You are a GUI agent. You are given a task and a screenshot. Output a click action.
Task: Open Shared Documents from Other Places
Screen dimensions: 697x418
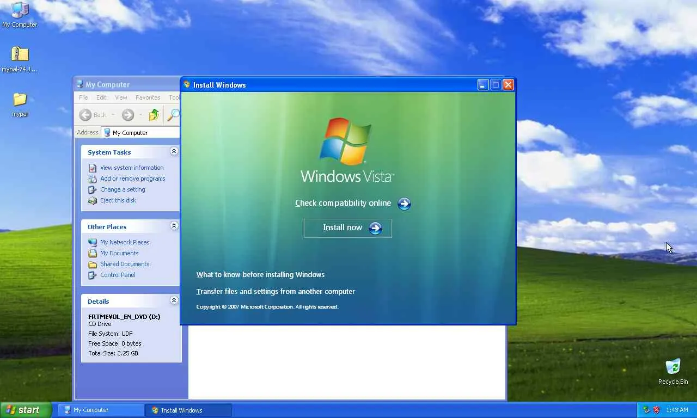tap(125, 264)
